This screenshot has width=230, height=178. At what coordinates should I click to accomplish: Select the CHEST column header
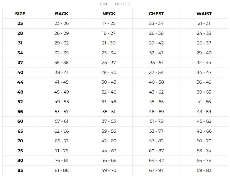156,14
